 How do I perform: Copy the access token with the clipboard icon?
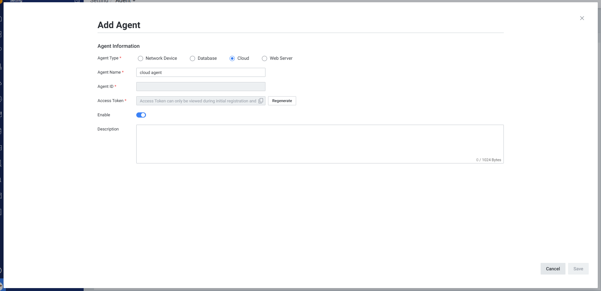tap(261, 101)
